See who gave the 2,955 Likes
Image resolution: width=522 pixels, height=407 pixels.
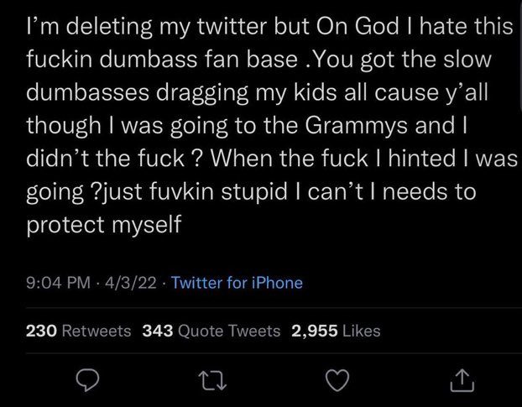(x=335, y=331)
